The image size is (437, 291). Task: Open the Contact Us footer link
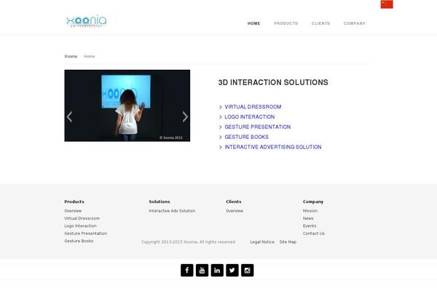point(314,234)
